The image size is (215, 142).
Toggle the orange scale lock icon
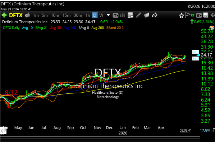coord(212,131)
